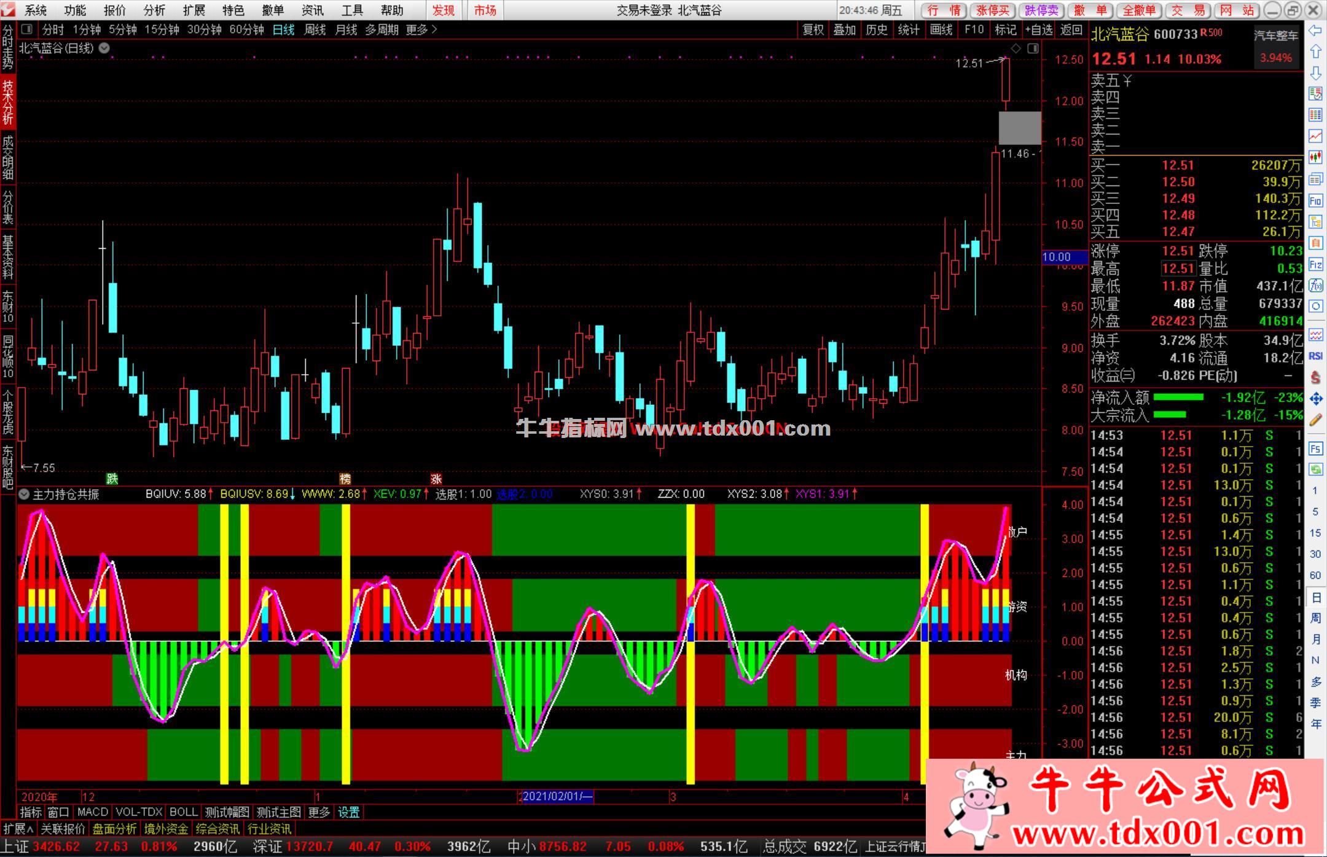1327x857 pixels.
Task: Switch to 5 minute period in right toolbar
Action: (1315, 512)
